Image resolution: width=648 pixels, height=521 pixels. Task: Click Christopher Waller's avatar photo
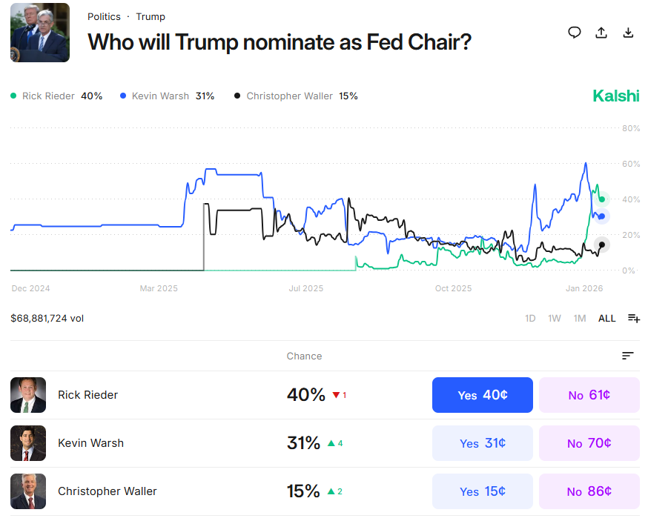(x=28, y=491)
